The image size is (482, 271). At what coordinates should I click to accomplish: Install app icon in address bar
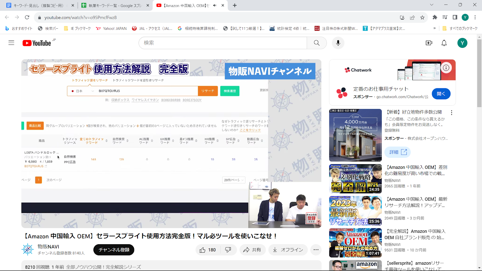point(402,17)
